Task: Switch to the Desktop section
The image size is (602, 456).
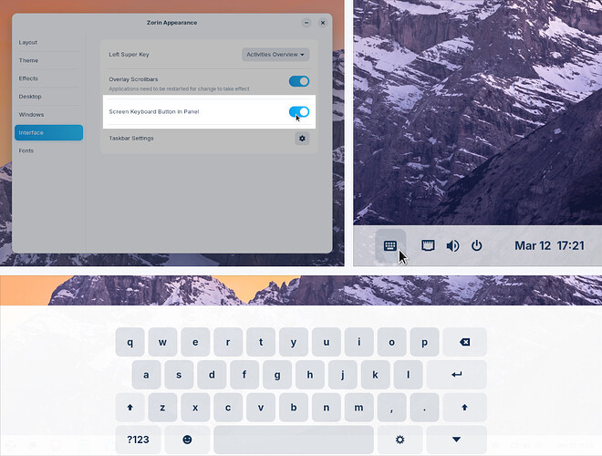Action: pyautogui.click(x=48, y=97)
